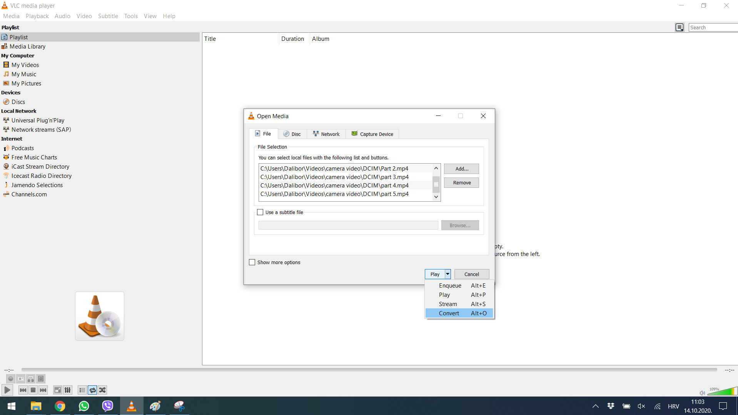Click the Add button to add files
Image resolution: width=738 pixels, height=415 pixels.
(x=461, y=169)
